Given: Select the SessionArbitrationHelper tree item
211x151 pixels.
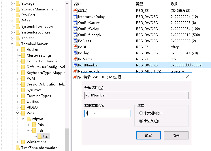Looking at the screenshot, I should [x=46, y=84].
